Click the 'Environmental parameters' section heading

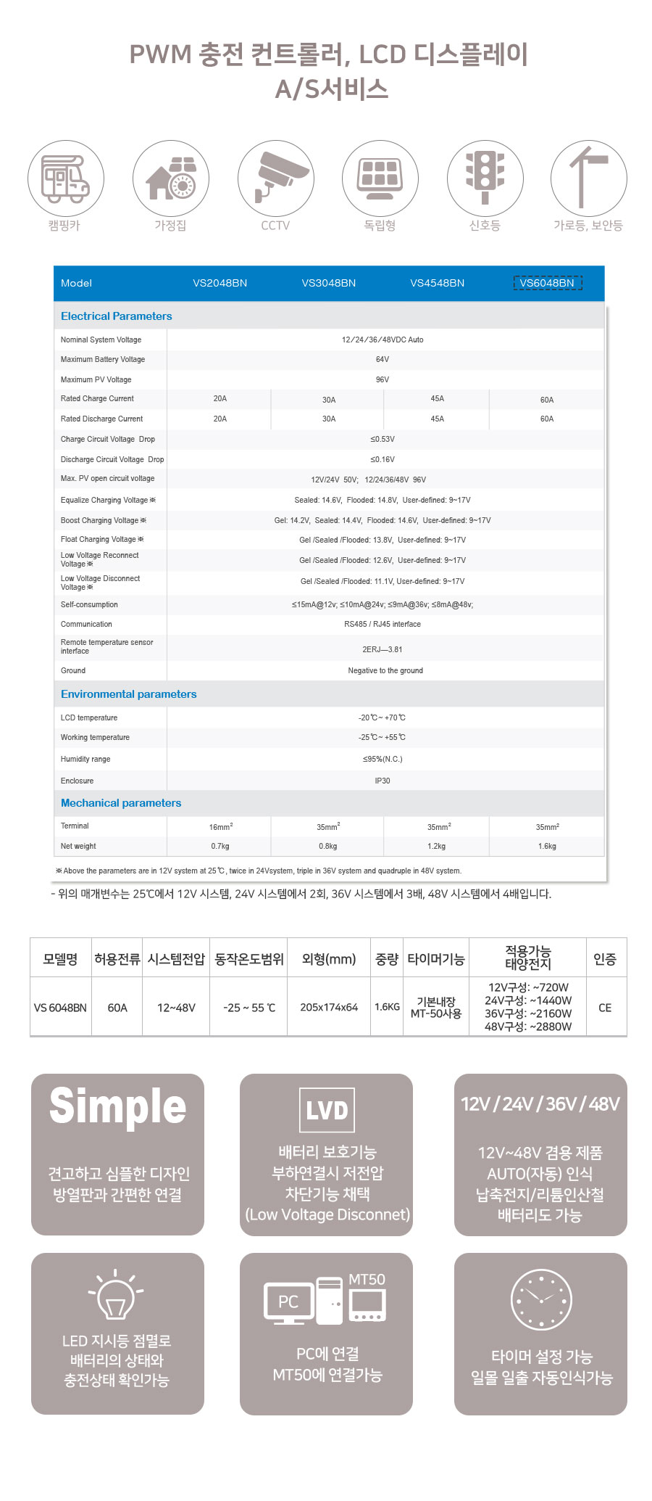tap(129, 694)
